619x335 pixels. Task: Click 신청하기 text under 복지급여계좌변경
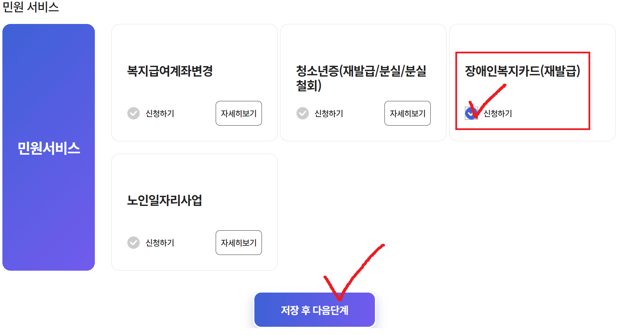click(x=160, y=114)
